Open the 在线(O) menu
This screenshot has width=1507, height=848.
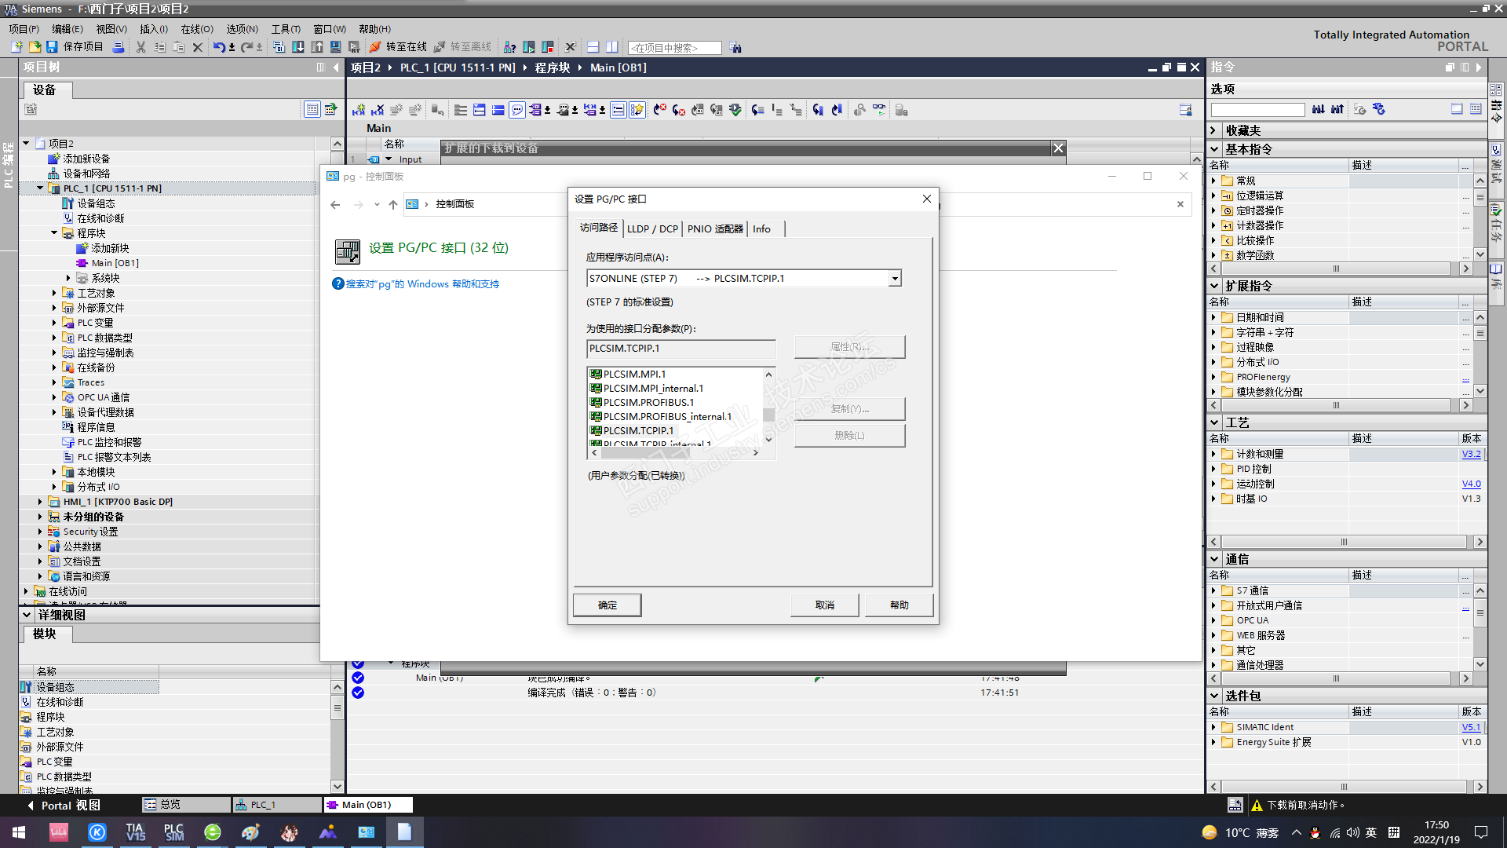point(196,29)
